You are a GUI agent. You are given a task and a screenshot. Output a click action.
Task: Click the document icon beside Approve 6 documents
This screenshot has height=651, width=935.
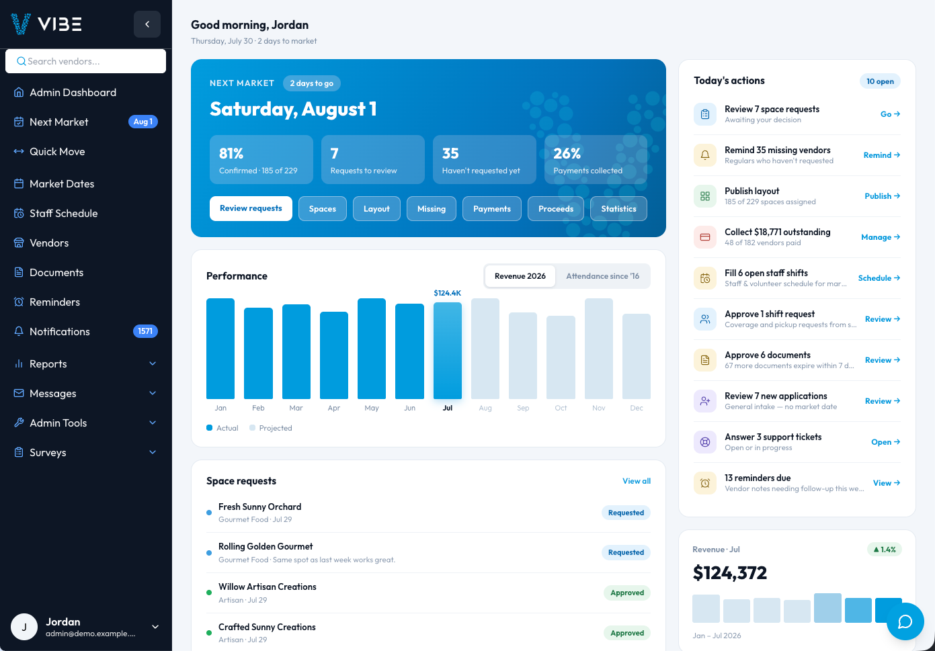(705, 360)
